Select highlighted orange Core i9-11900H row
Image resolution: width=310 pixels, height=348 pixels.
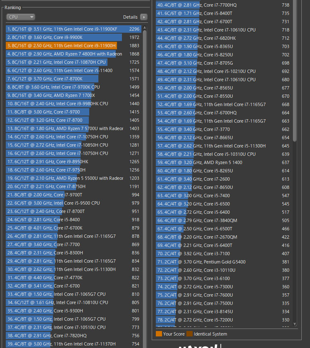pyautogui.click(x=61, y=46)
